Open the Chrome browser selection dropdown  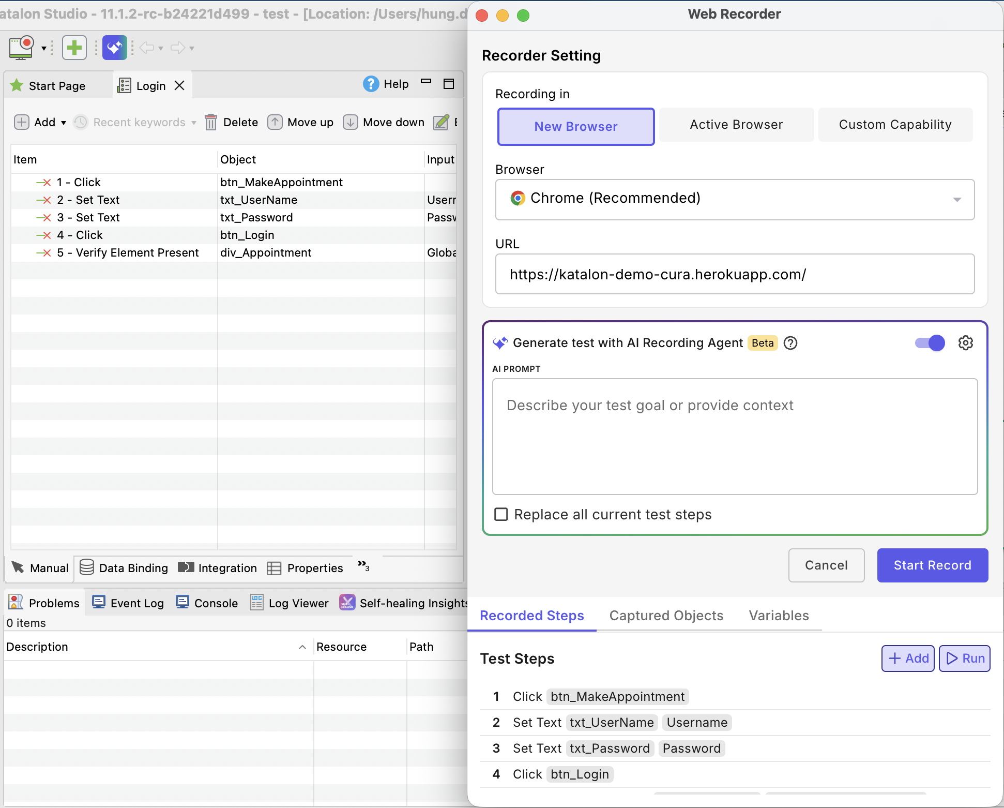957,200
